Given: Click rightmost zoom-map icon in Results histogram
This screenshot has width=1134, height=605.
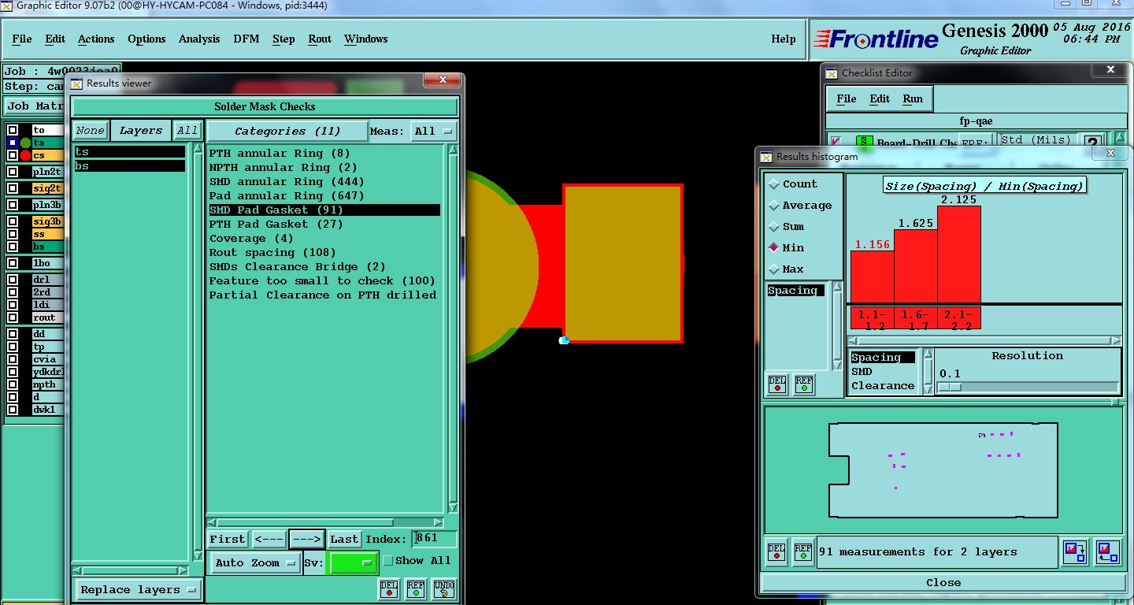Looking at the screenshot, I should click(x=1107, y=551).
